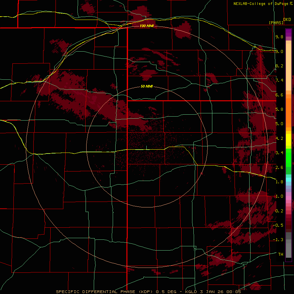Click the 0.2 legend label
Image resolution: width=294 pixels, height=294 pixels.
[279, 211]
